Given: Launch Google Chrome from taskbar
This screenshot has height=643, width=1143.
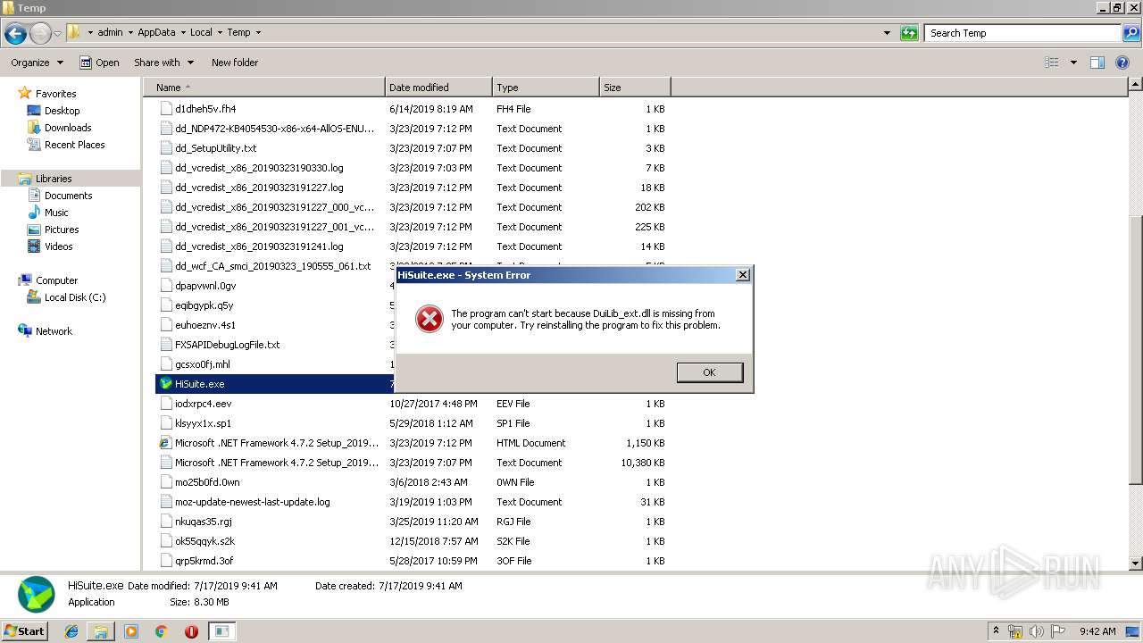Looking at the screenshot, I should [x=161, y=631].
